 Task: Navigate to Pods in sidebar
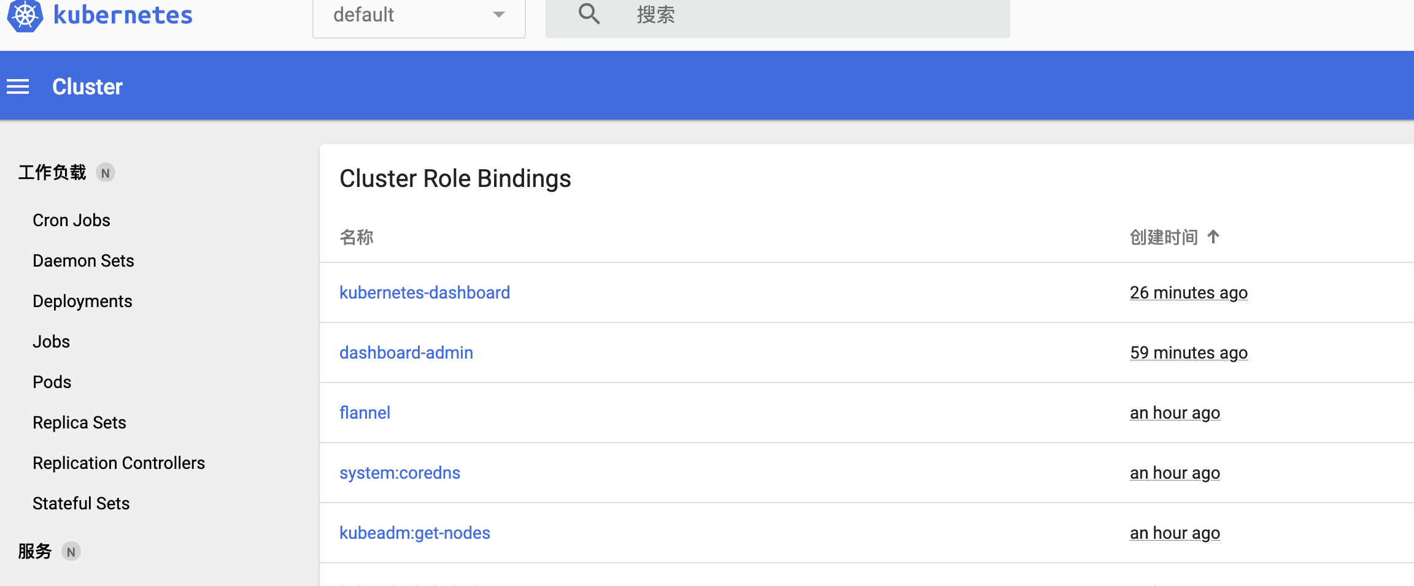point(52,382)
